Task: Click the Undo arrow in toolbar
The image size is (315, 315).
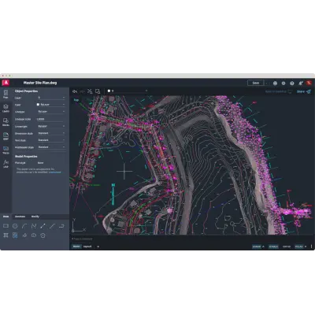Action: pyautogui.click(x=75, y=91)
